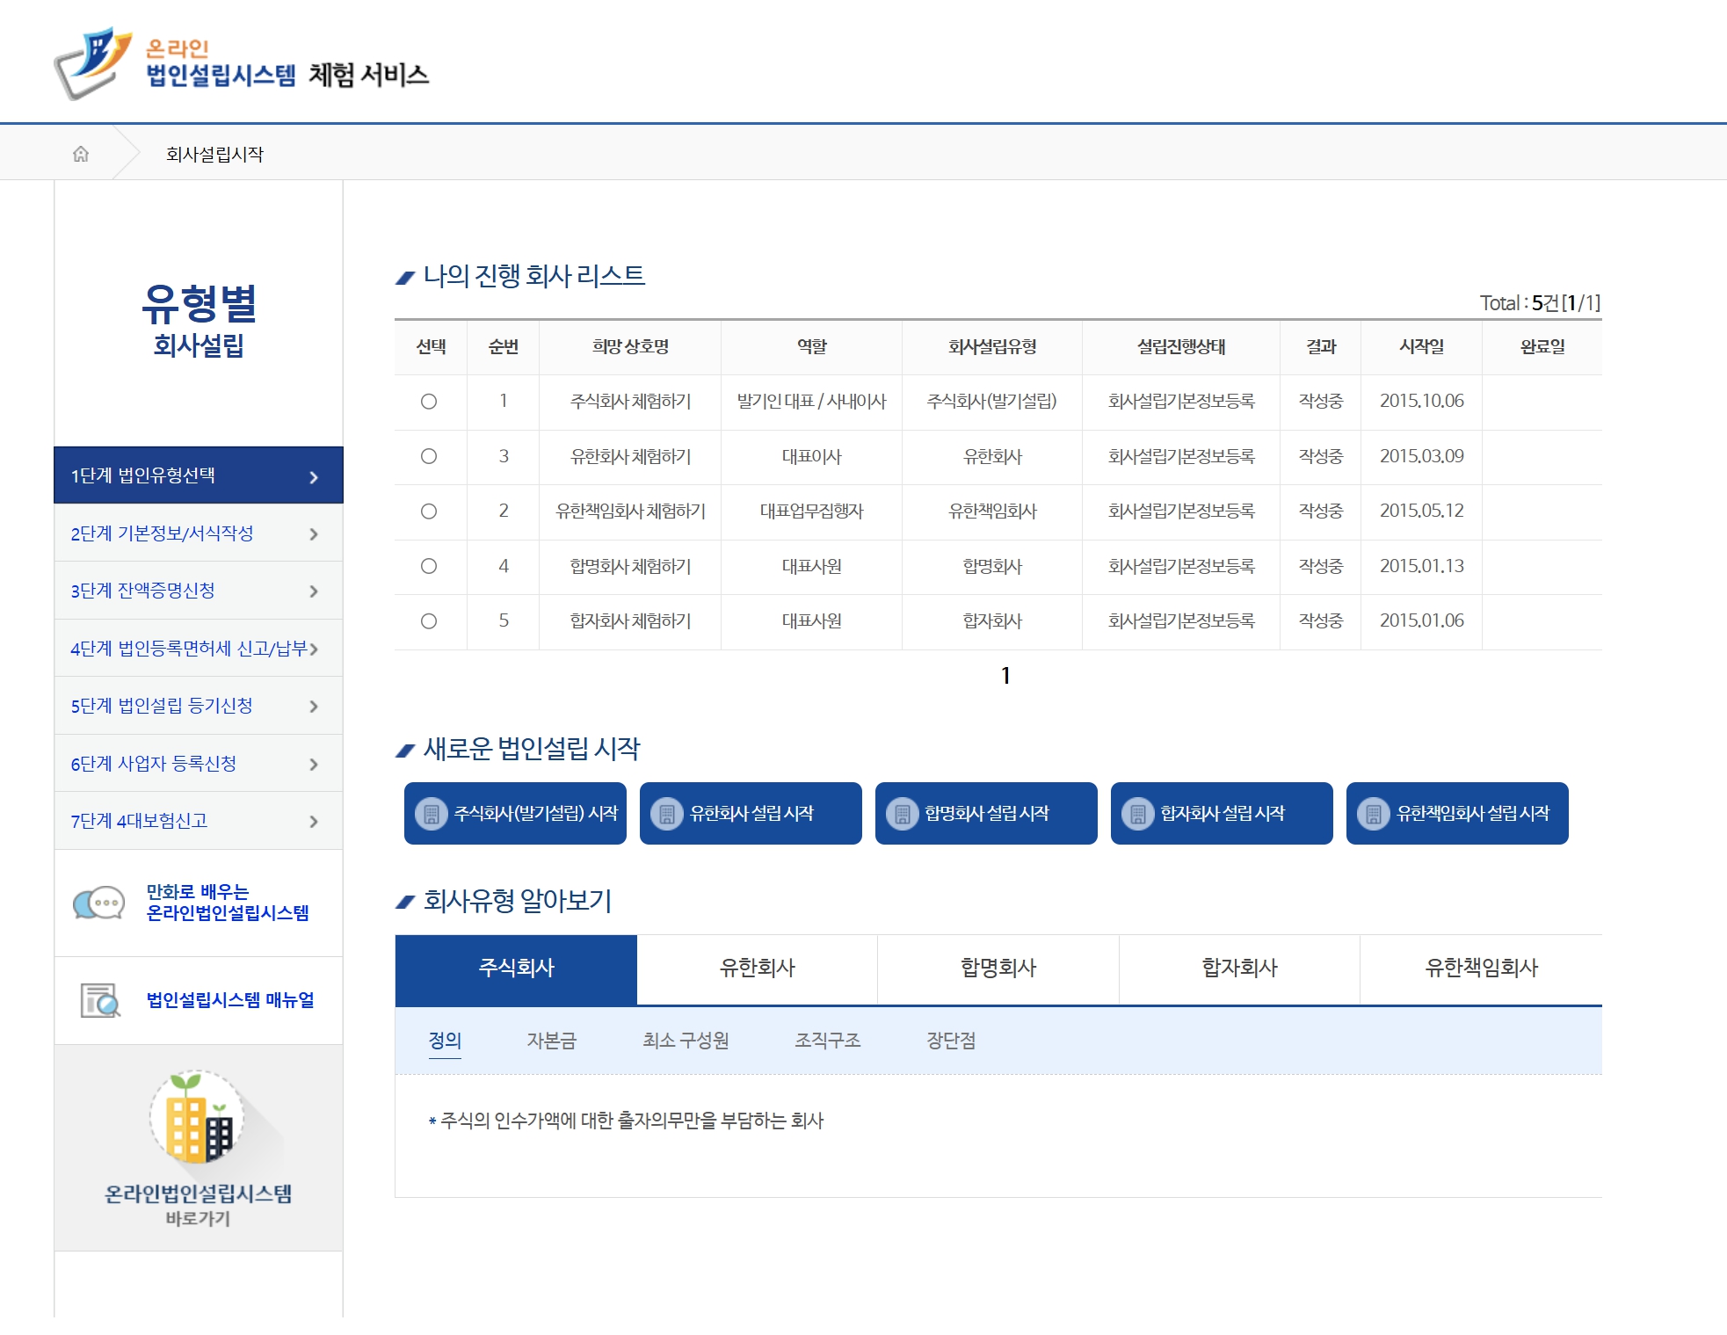
Task: Click speech bubble icon for cartoon guide
Action: coord(98,903)
